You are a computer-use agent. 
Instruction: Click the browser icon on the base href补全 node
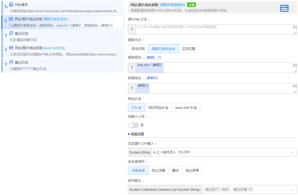(11, 47)
